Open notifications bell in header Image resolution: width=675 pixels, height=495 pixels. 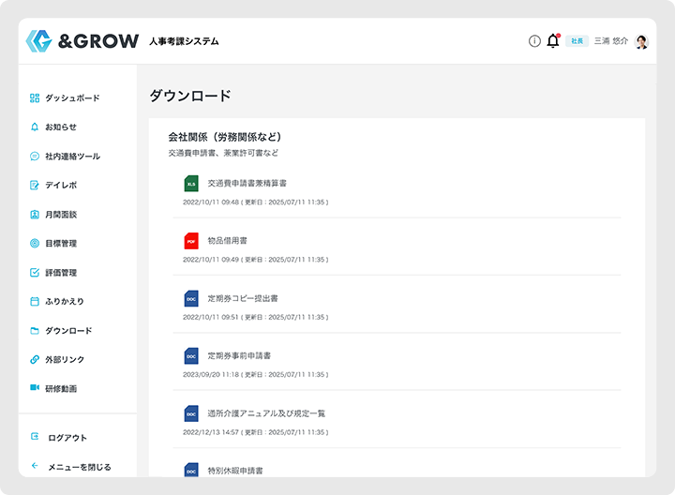click(553, 41)
